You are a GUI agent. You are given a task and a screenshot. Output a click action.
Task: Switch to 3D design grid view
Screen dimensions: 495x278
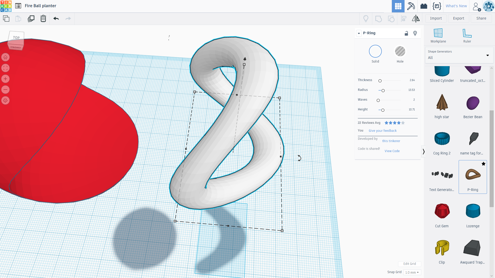398,6
